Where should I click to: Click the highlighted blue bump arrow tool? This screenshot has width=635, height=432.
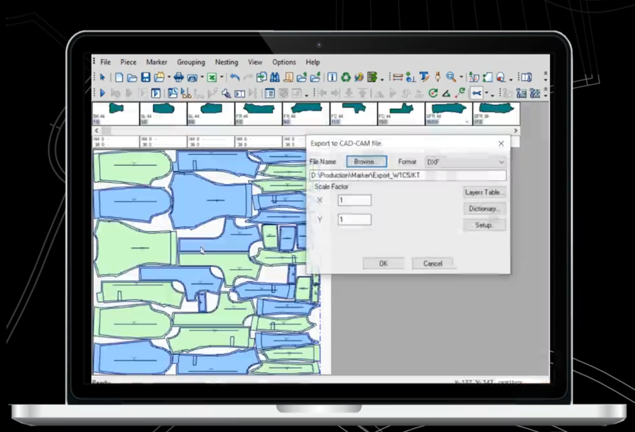476,93
